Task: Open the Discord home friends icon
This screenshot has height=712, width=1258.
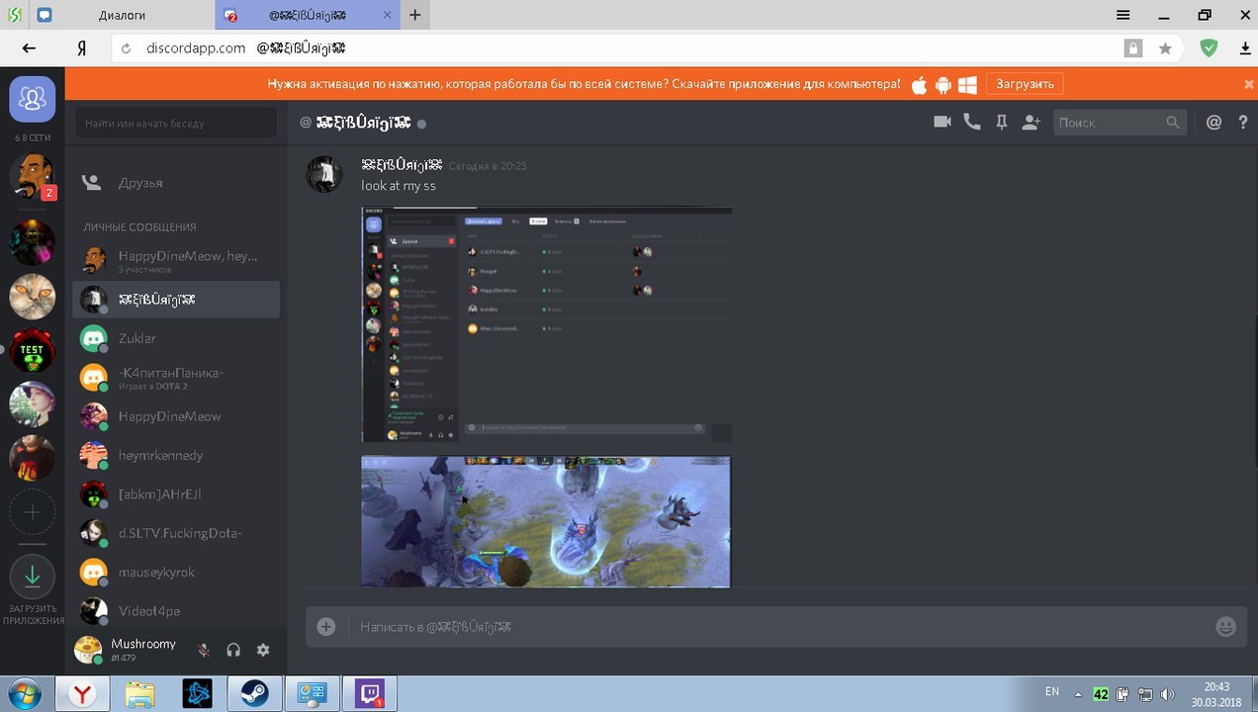Action: click(x=33, y=98)
